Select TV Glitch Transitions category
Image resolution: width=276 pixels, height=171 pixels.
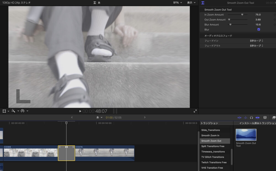coord(213,157)
